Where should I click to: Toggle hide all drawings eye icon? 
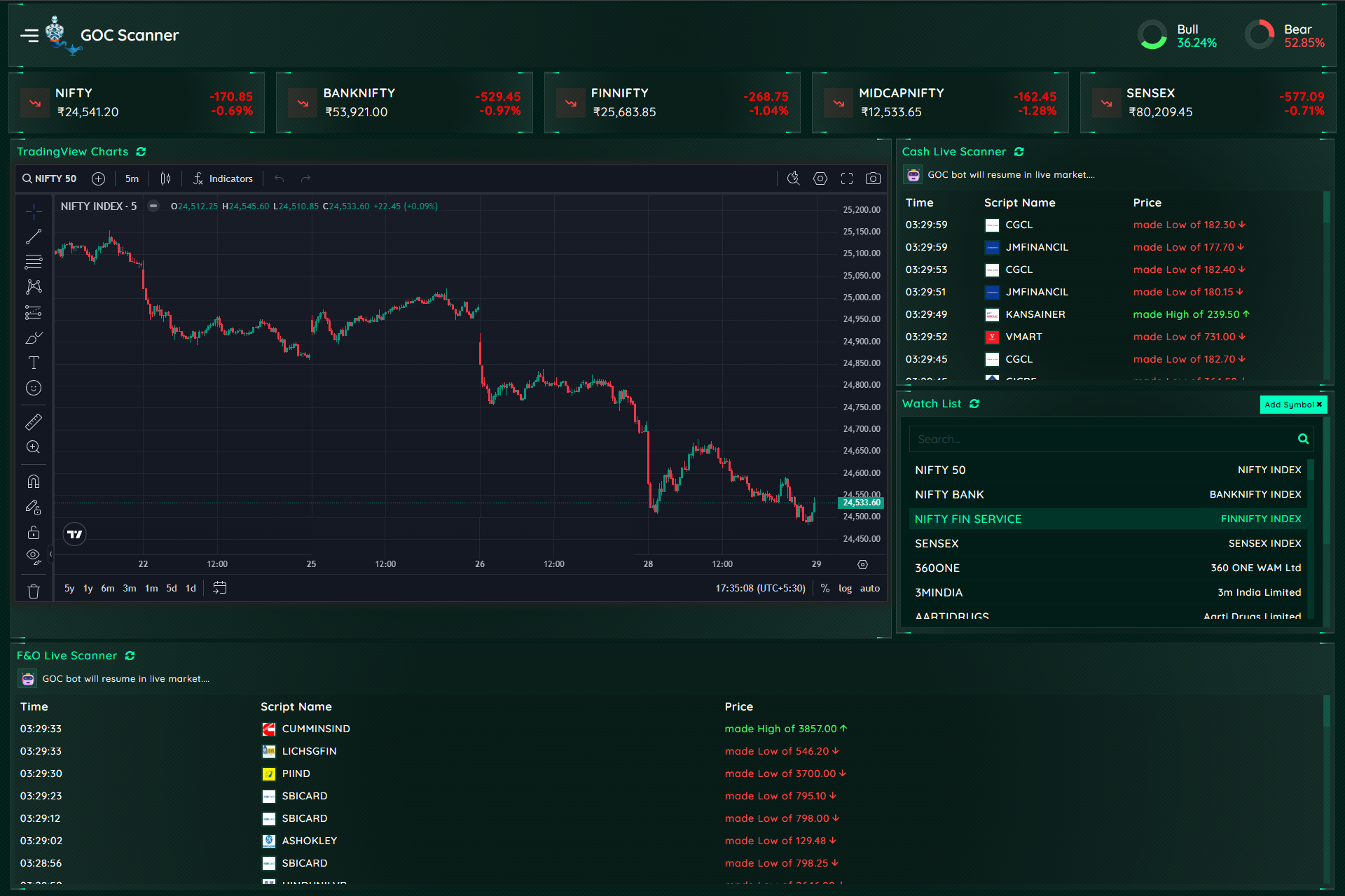click(x=34, y=556)
